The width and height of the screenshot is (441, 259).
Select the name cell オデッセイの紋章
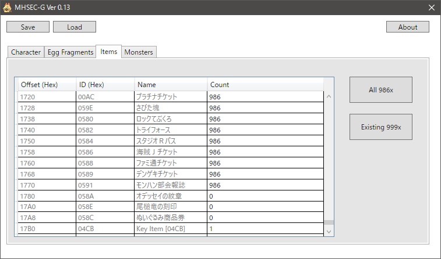pyautogui.click(x=171, y=196)
